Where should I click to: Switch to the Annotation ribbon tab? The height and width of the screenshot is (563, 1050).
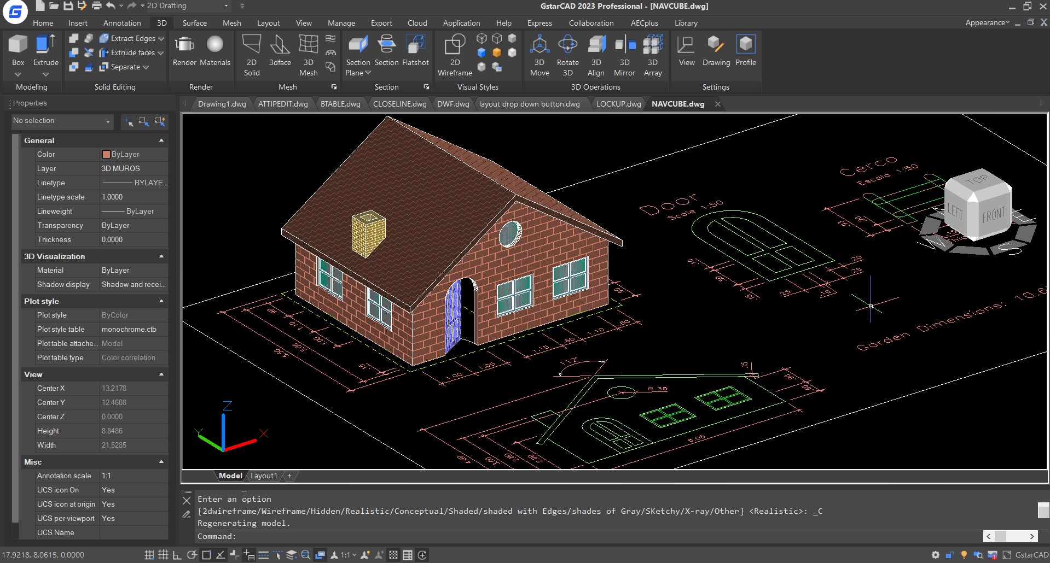(x=122, y=23)
